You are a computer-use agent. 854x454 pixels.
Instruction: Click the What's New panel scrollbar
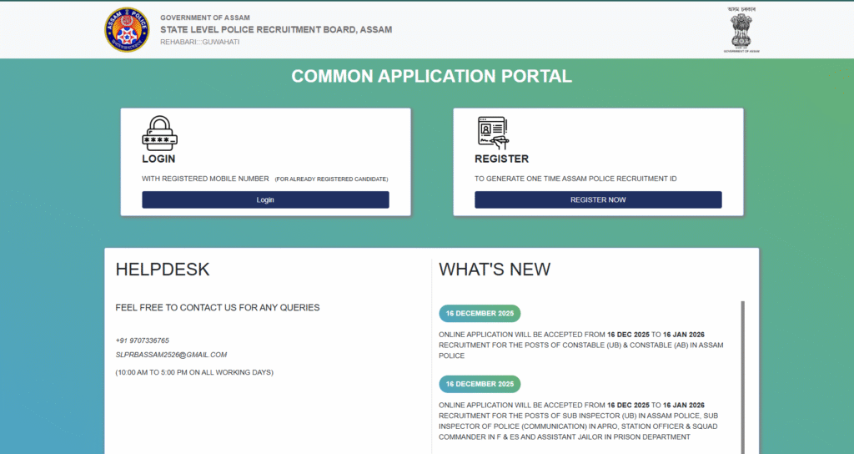coord(742,376)
